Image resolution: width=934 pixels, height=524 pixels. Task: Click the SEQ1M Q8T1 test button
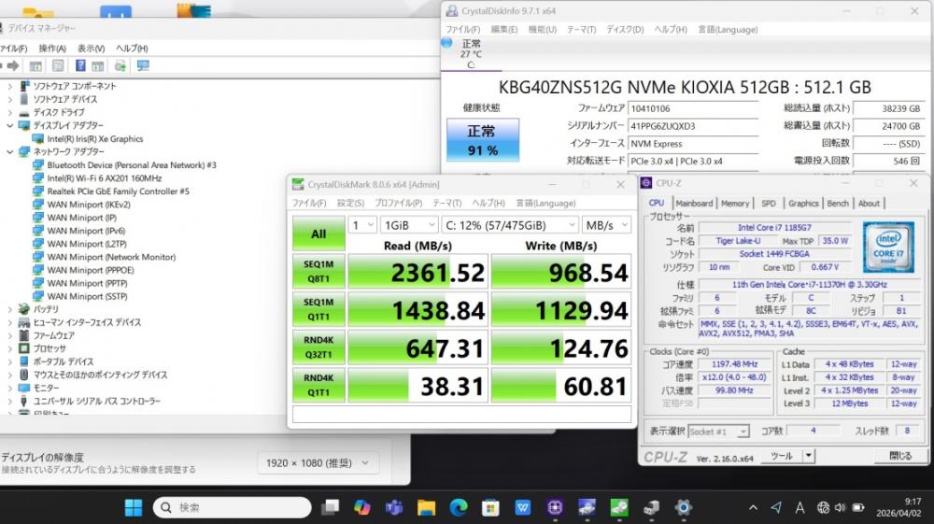(318, 271)
